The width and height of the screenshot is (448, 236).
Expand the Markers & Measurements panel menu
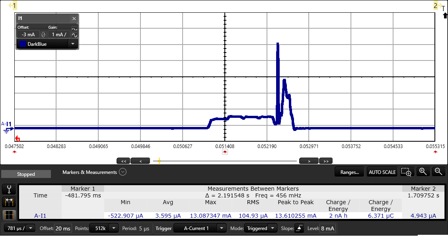pos(123,172)
